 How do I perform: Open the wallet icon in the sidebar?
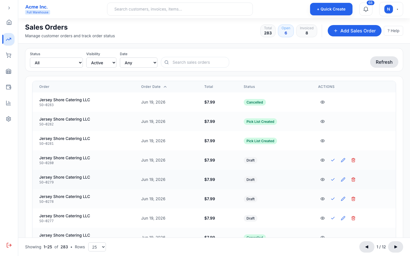[9, 87]
